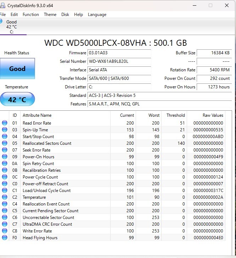Click the Threshold column header

(x=174, y=115)
